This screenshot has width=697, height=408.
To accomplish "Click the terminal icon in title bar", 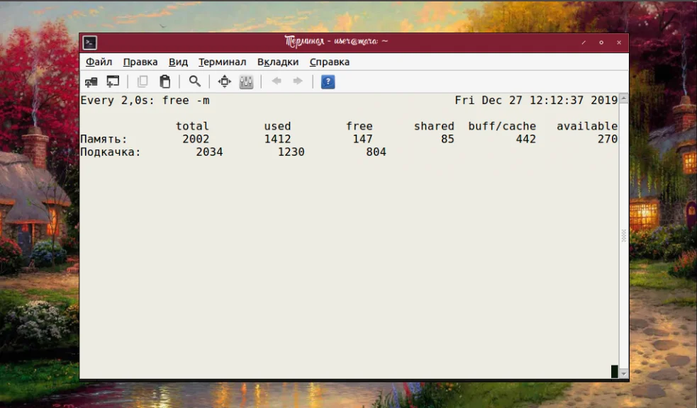I will click(x=90, y=42).
